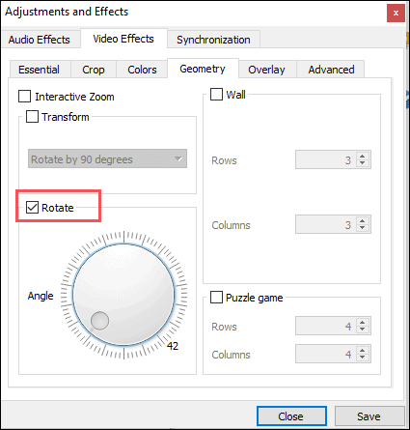410x430 pixels.
Task: Click the Puzzle game Columns down arrow
Action: [x=363, y=358]
